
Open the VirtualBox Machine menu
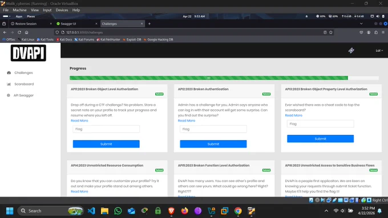pos(19,10)
